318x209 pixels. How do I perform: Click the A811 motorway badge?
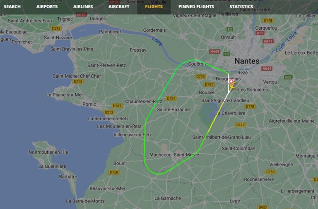pyautogui.click(x=268, y=41)
